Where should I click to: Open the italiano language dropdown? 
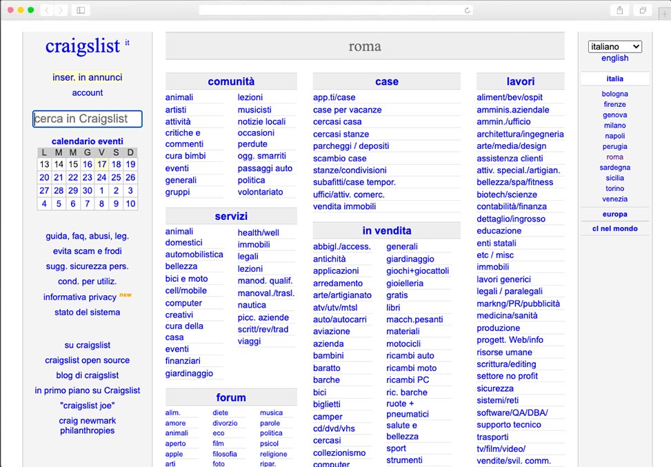pos(615,47)
